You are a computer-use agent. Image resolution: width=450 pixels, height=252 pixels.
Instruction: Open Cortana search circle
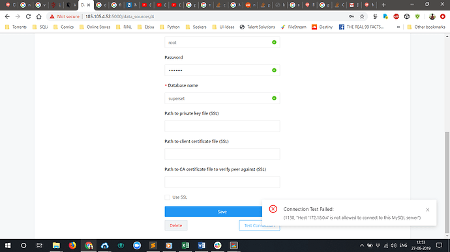click(23, 245)
